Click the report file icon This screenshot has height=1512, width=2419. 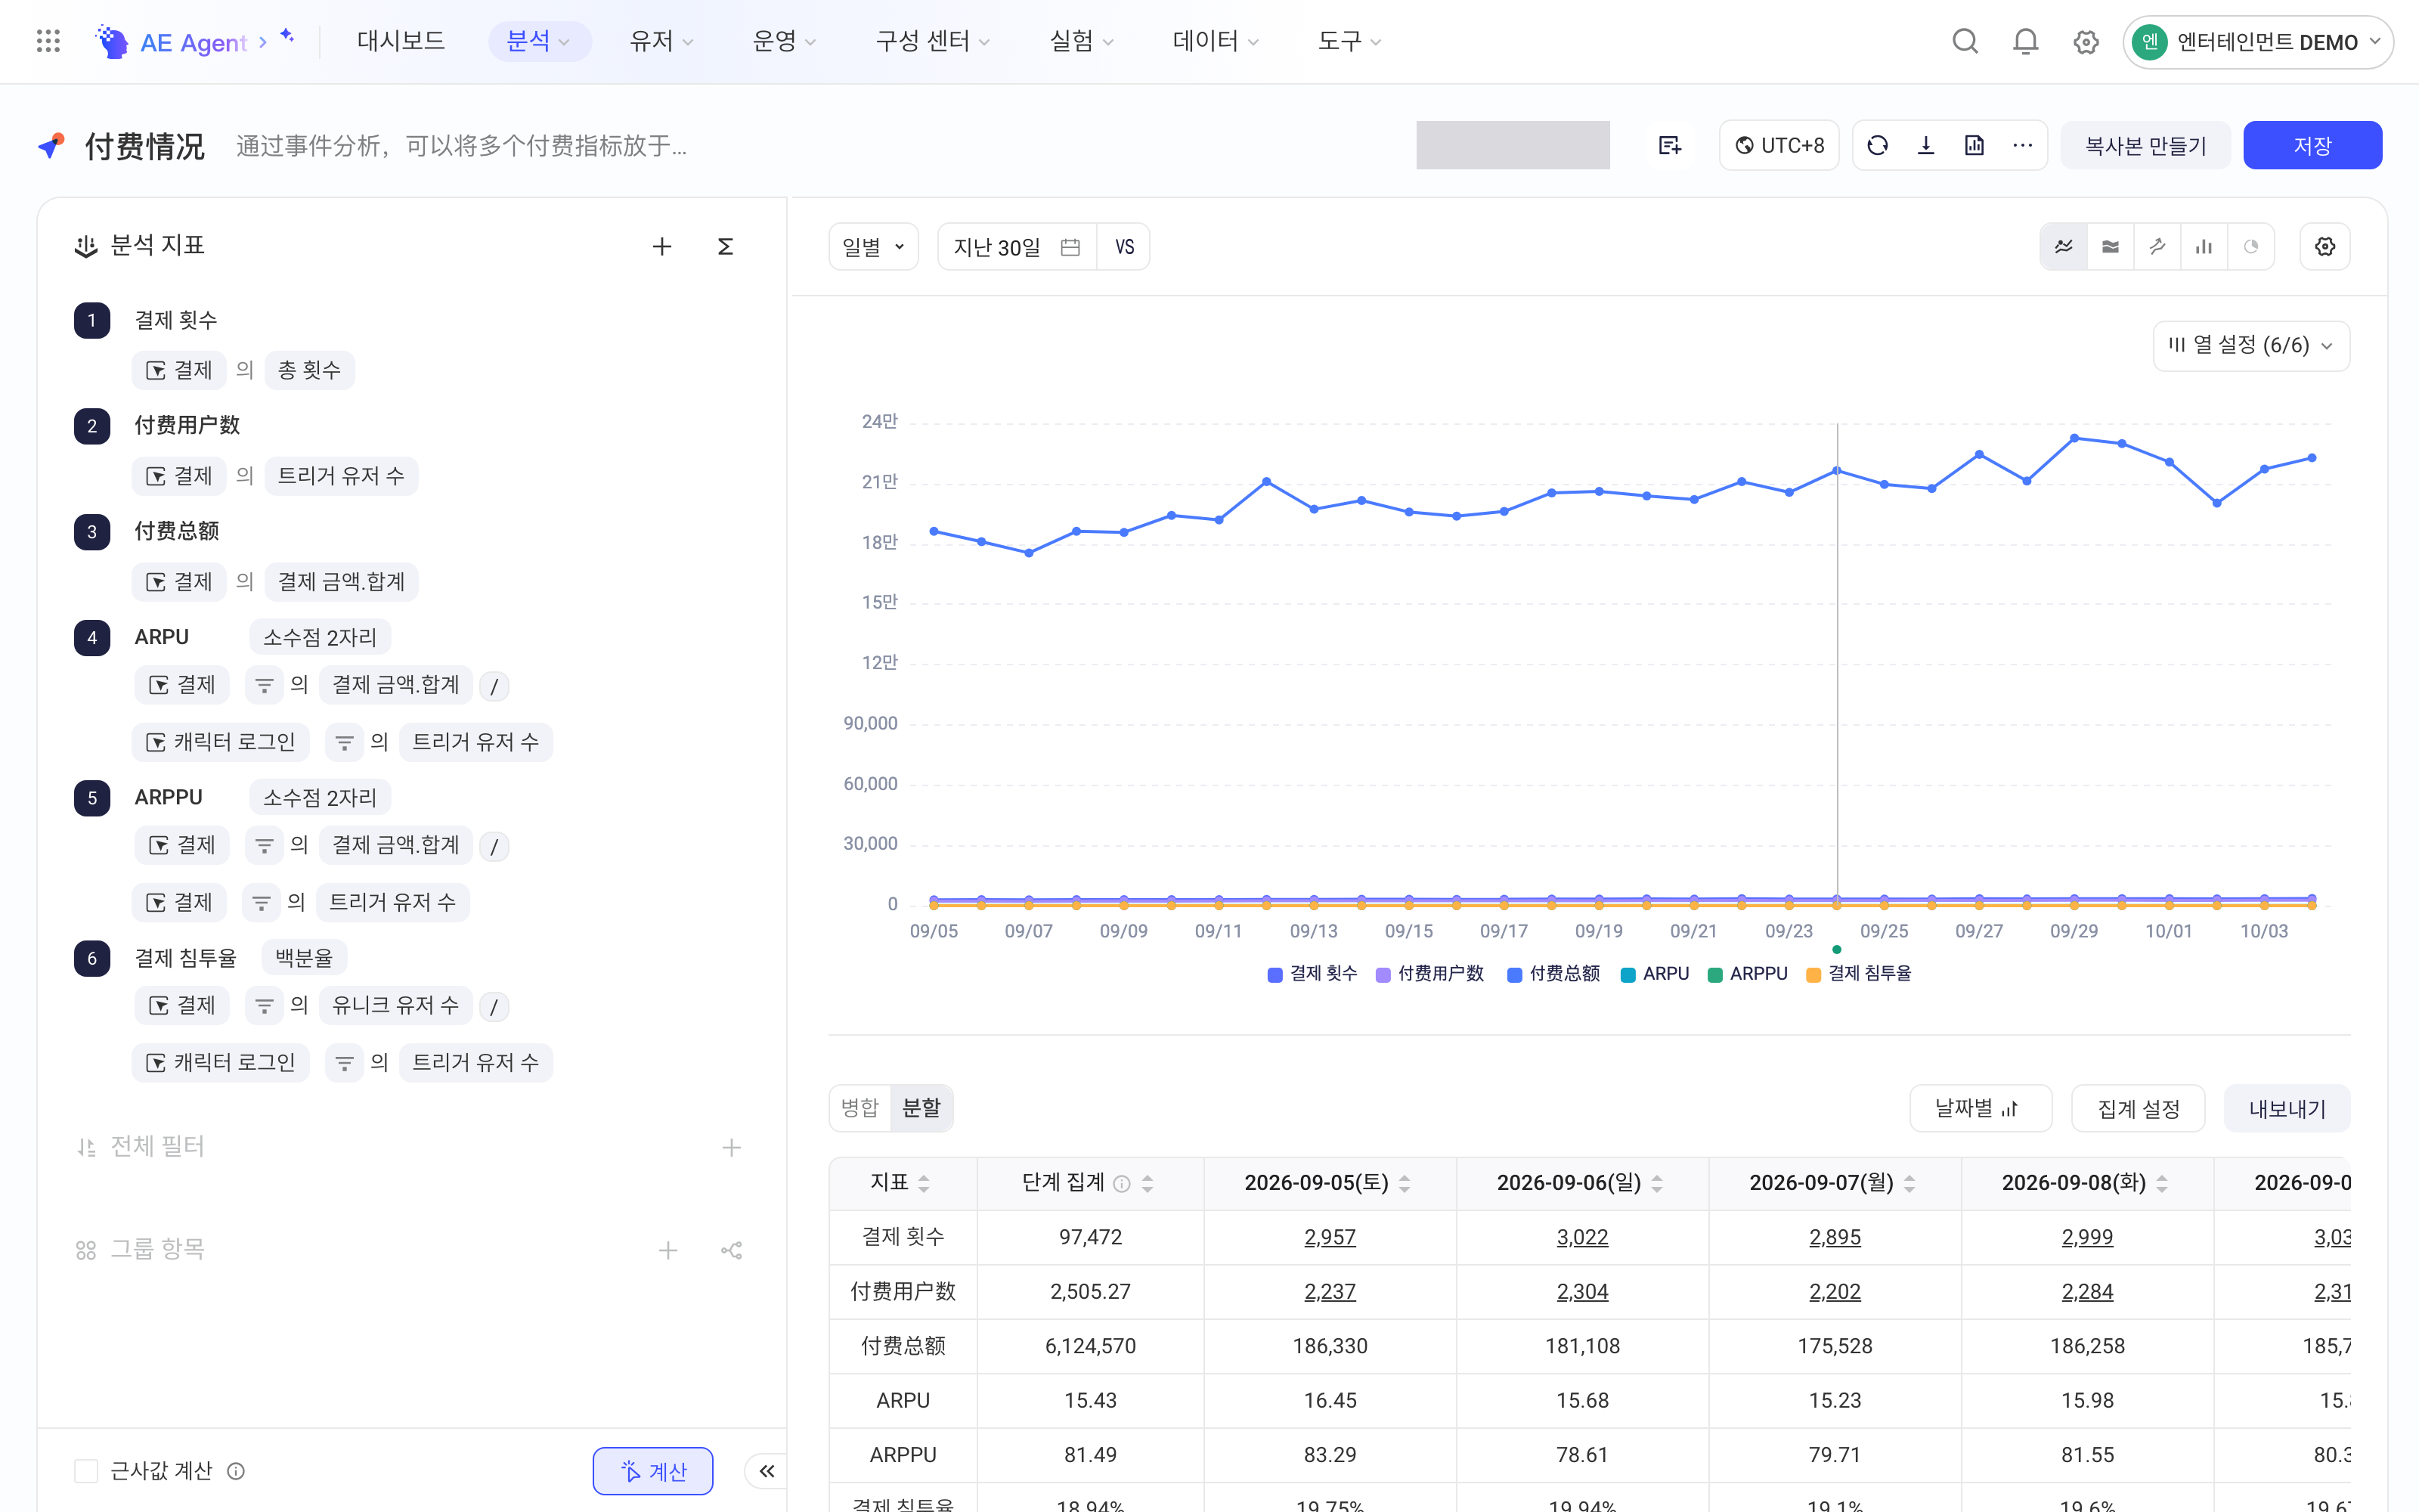coord(1975,146)
